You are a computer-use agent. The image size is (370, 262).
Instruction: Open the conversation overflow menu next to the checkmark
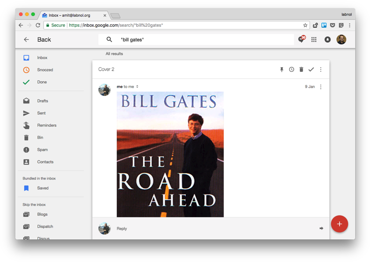tap(321, 69)
